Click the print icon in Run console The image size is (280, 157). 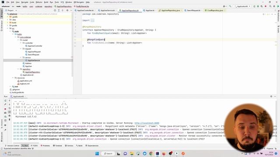[10, 116]
